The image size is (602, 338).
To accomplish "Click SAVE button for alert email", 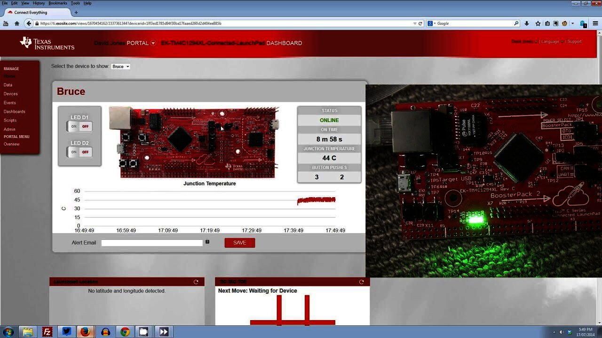I will click(x=240, y=243).
